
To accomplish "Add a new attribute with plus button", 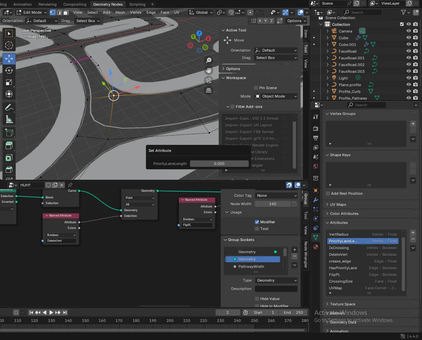I will click(413, 233).
